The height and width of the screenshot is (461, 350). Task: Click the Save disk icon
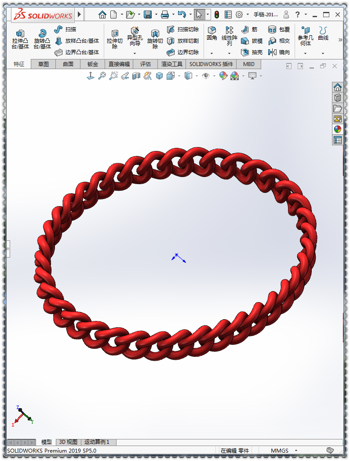pos(148,15)
